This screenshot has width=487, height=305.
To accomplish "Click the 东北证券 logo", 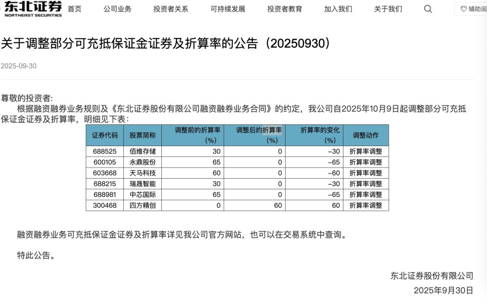I will [x=30, y=9].
